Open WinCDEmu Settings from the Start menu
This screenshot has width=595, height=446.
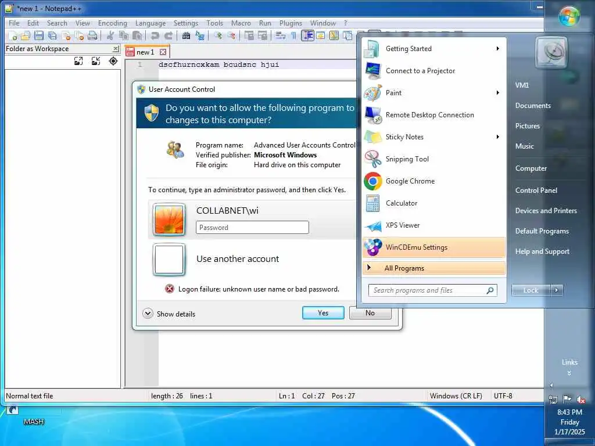pyautogui.click(x=433, y=247)
